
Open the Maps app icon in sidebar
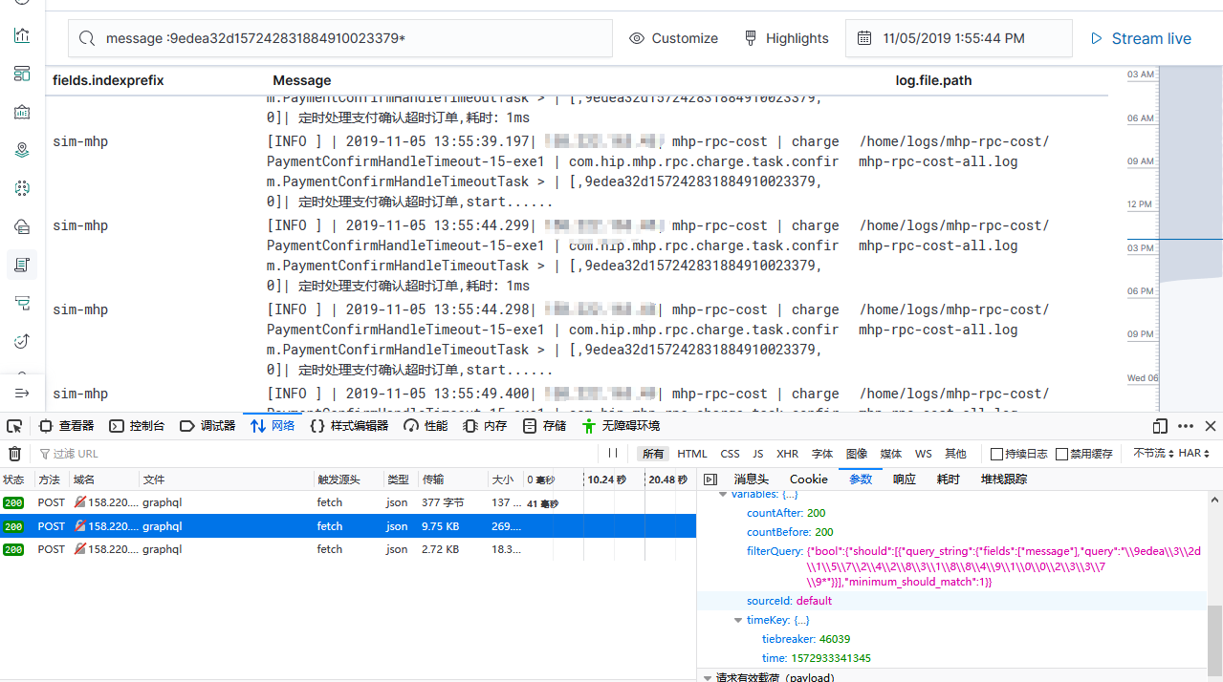pyautogui.click(x=22, y=150)
